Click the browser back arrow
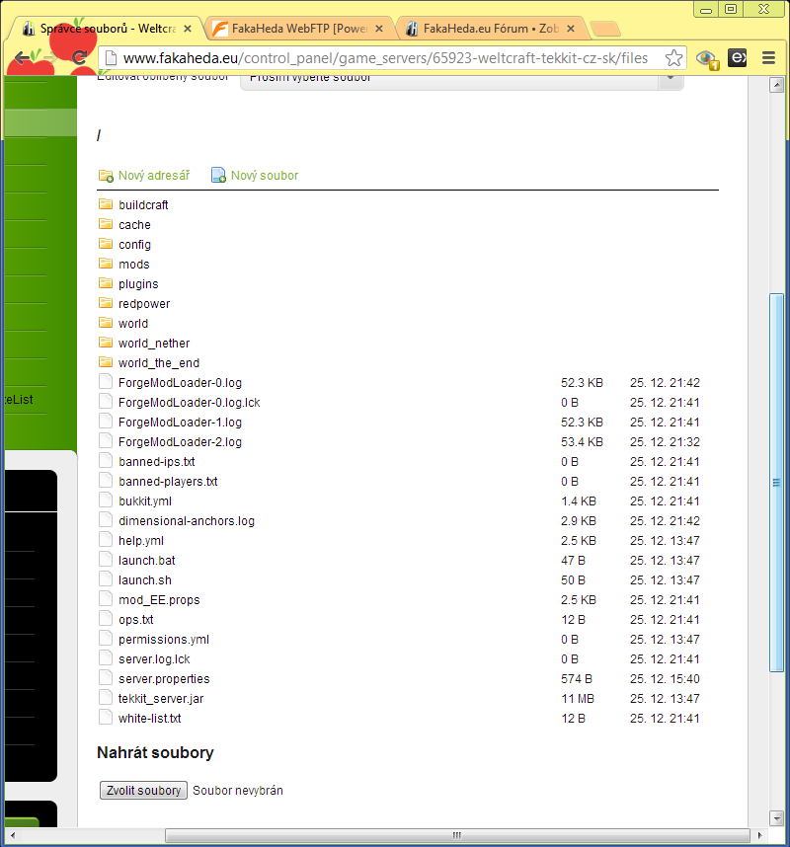This screenshot has width=790, height=847. [x=22, y=58]
